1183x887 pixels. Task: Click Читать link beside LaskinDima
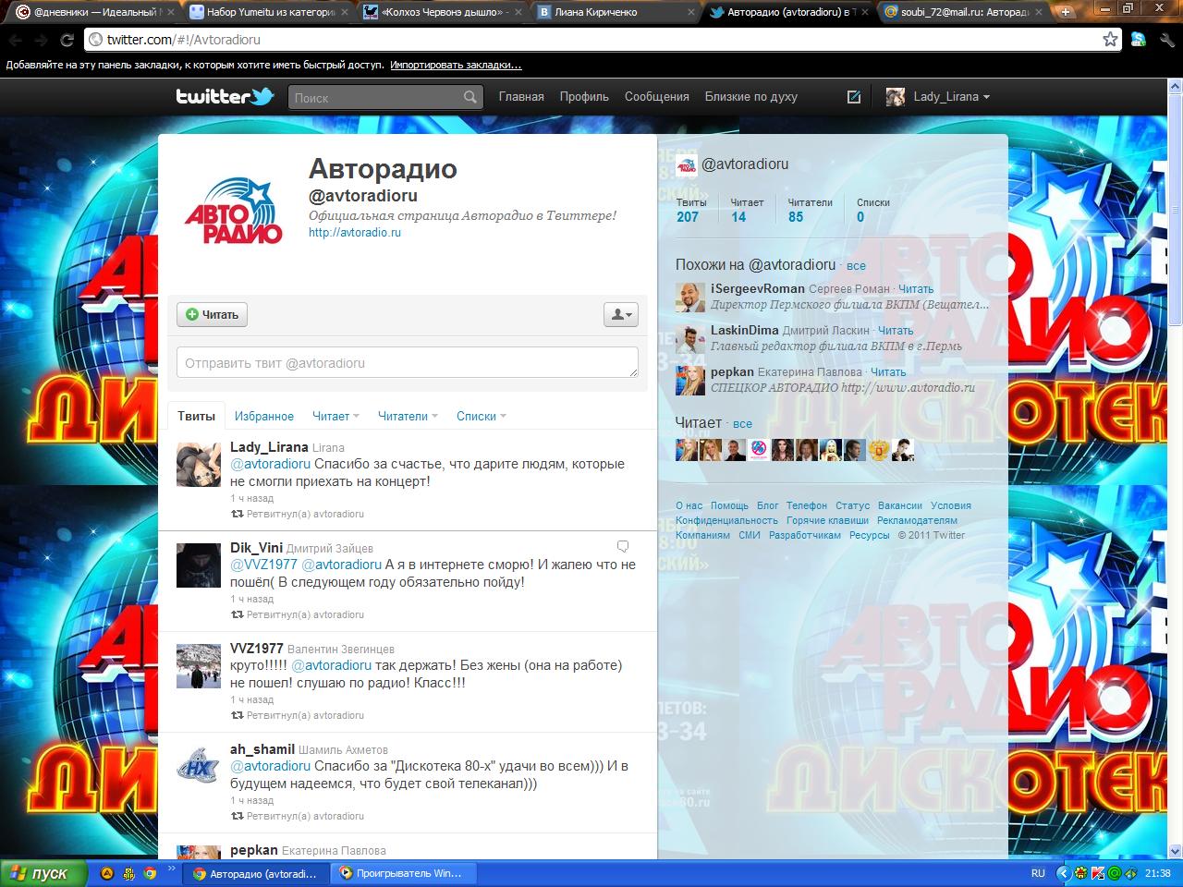pos(896,331)
